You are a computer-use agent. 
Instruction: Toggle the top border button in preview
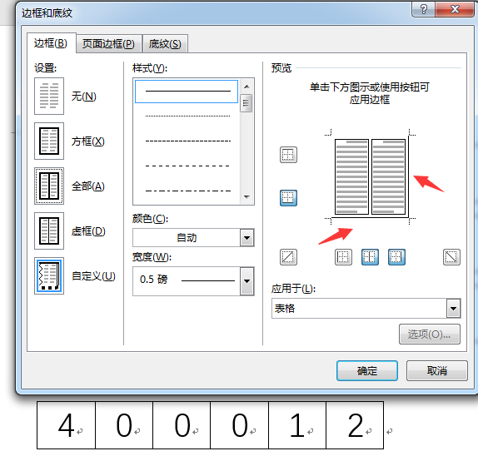[x=288, y=155]
